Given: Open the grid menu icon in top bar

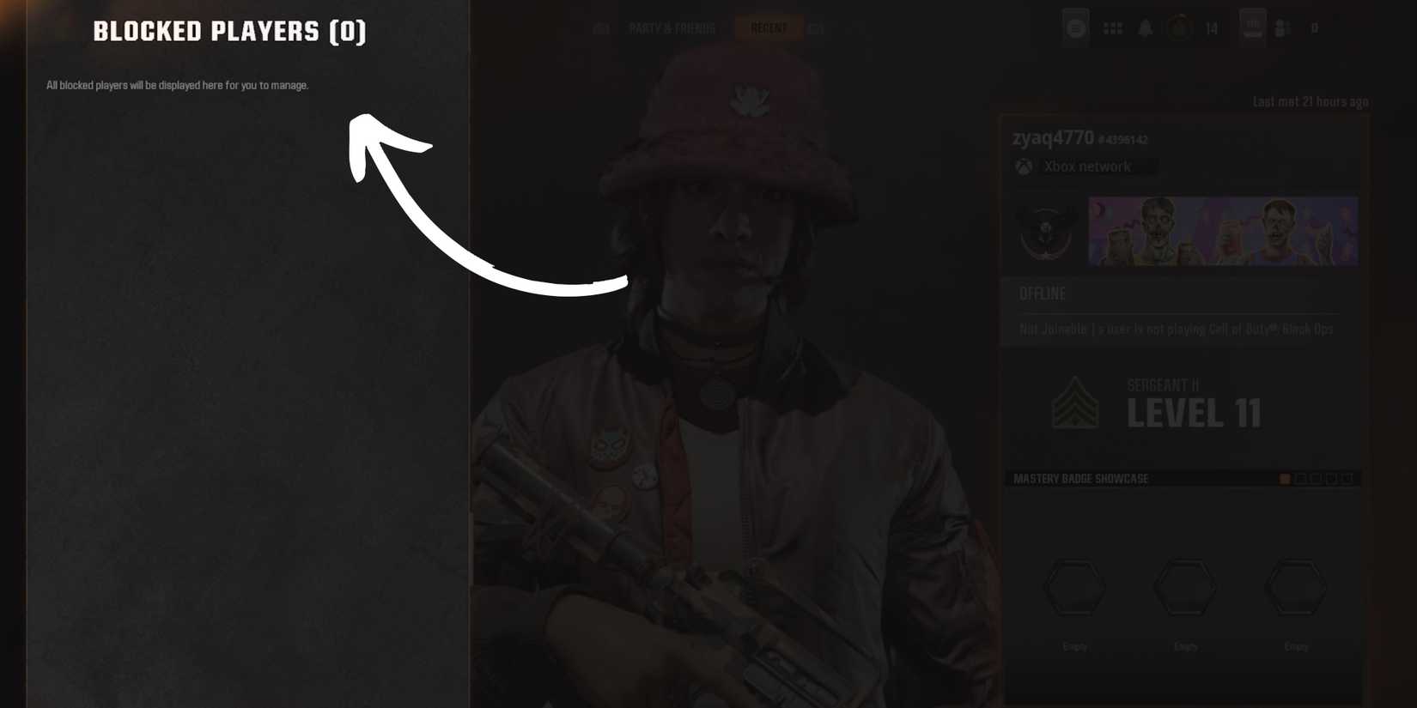Looking at the screenshot, I should tap(1113, 28).
